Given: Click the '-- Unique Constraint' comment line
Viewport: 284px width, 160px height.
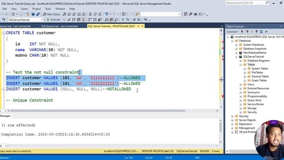Looking at the screenshot, I should [30, 100].
